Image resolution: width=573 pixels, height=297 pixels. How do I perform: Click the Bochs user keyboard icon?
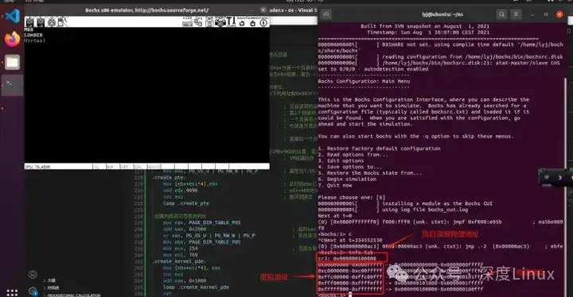(x=187, y=22)
